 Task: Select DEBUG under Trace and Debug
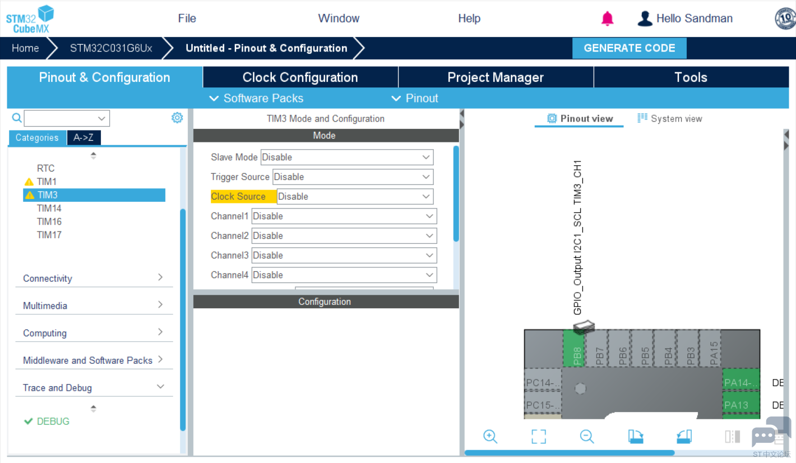[x=53, y=422]
